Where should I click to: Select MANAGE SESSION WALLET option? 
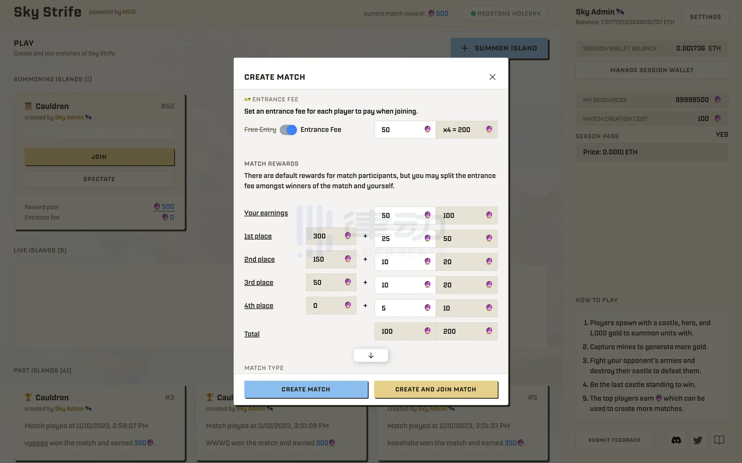652,70
